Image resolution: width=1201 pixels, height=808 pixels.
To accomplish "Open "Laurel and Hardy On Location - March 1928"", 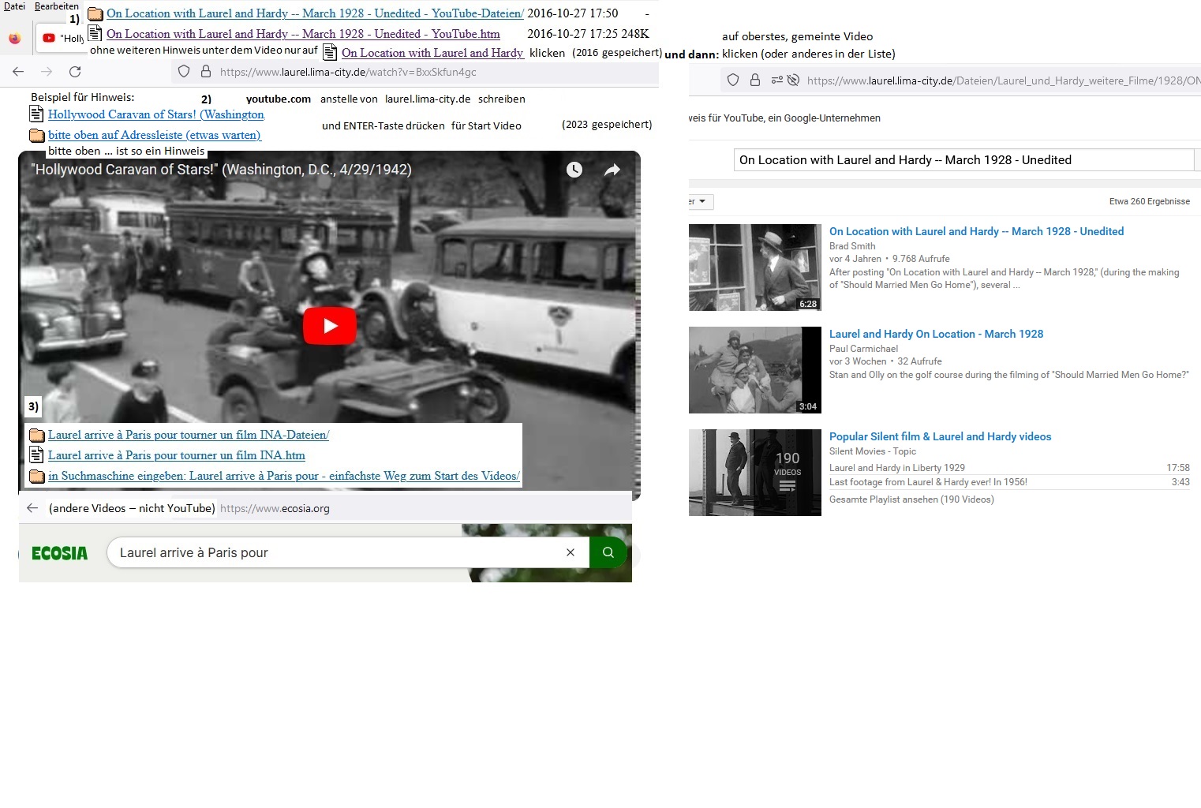I will pos(936,334).
